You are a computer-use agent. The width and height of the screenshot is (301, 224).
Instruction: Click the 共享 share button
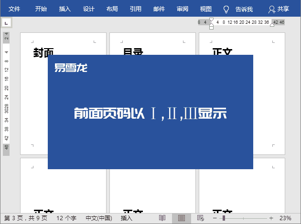point(279,9)
